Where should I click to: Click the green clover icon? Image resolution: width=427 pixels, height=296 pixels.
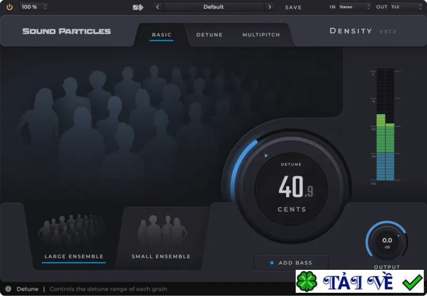point(307,281)
